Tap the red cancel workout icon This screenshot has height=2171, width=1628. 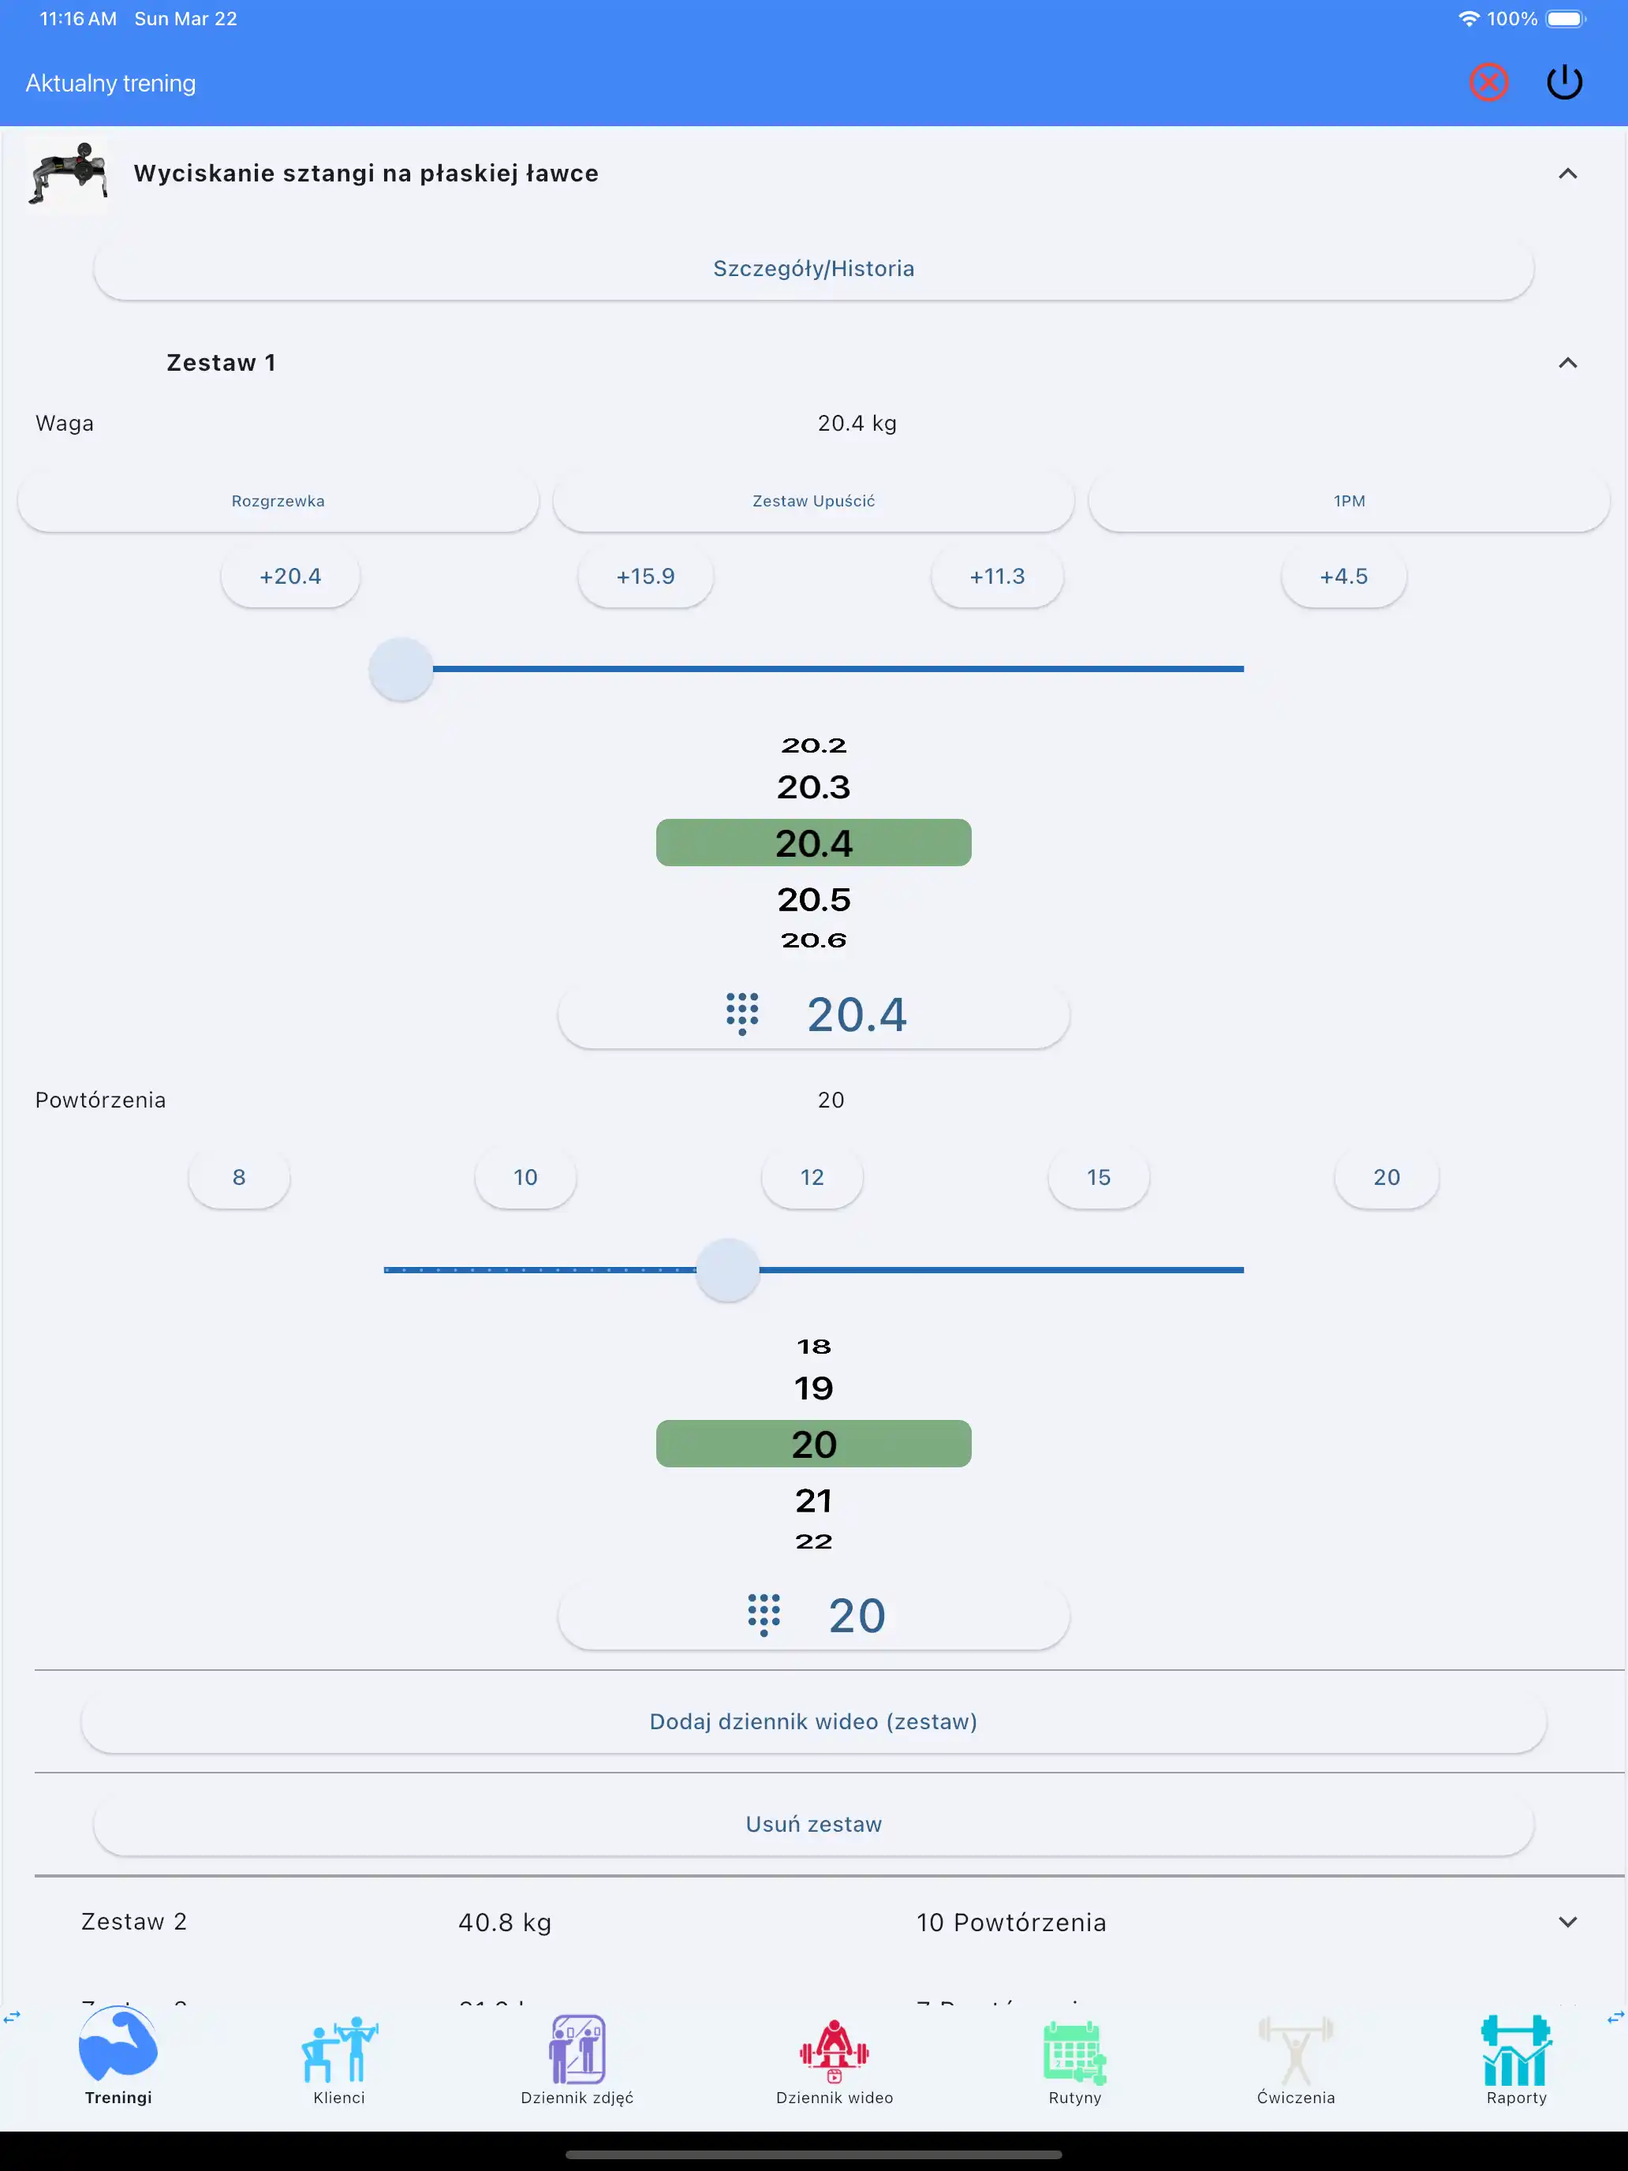click(1488, 83)
